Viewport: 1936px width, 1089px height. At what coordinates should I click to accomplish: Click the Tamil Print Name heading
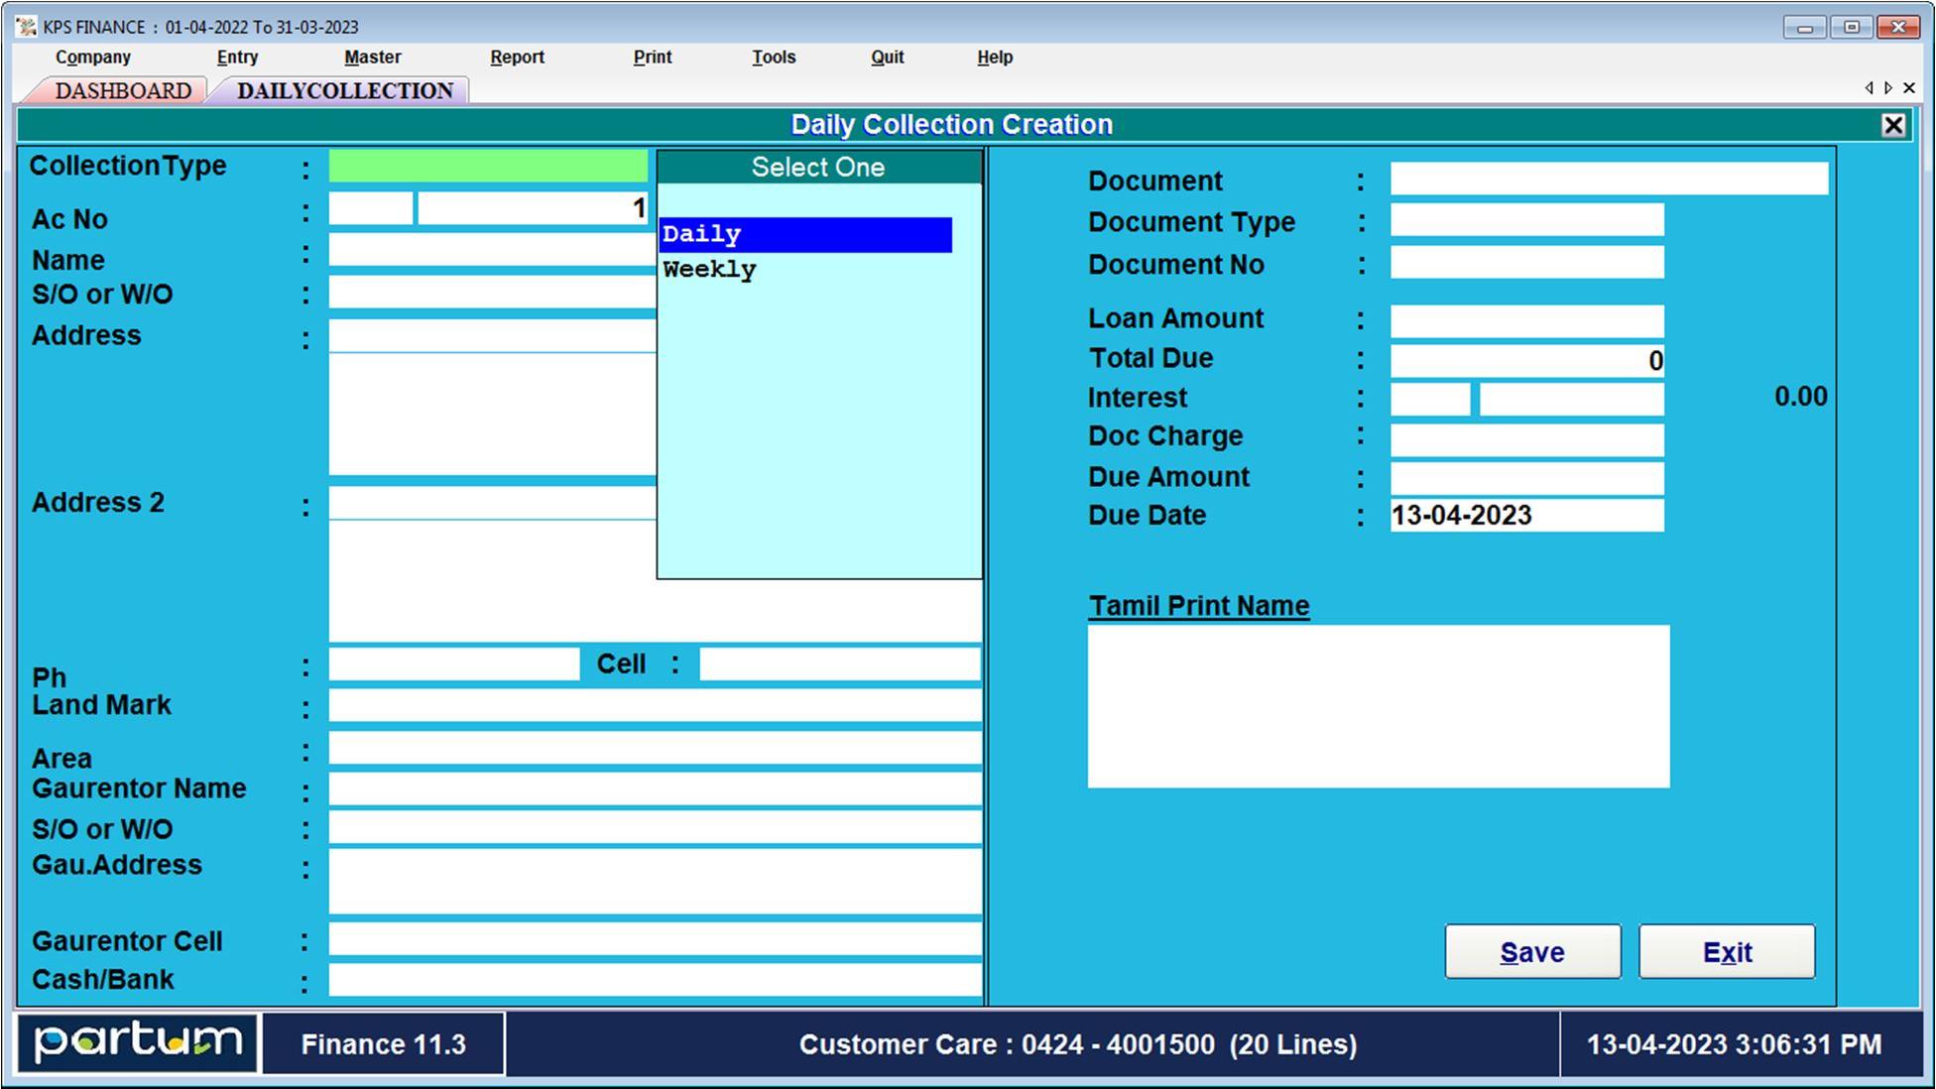click(x=1199, y=606)
